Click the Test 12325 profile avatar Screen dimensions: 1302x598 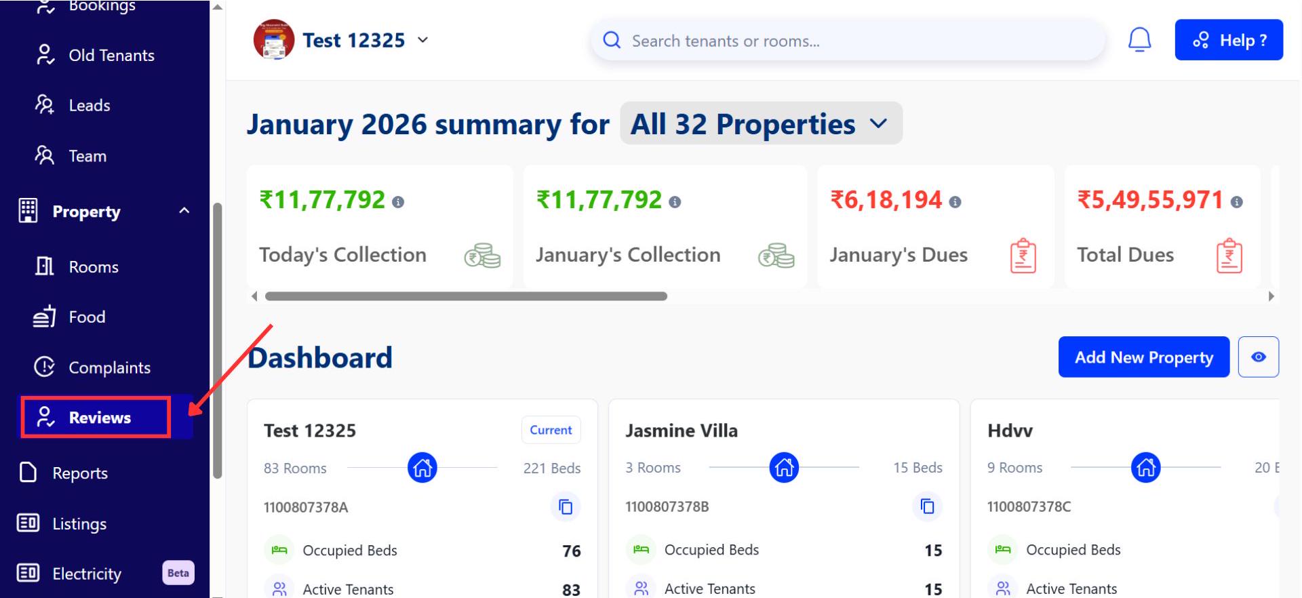273,40
